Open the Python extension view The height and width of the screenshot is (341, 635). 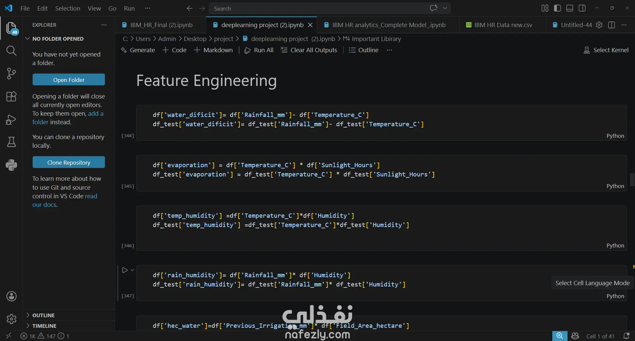(12, 165)
